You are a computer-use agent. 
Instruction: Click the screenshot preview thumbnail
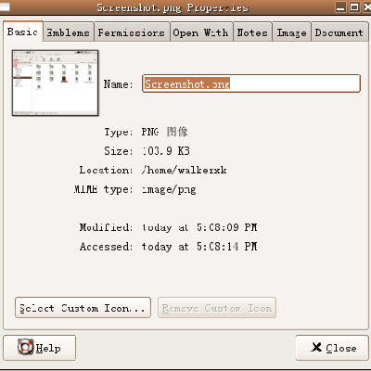click(x=56, y=83)
